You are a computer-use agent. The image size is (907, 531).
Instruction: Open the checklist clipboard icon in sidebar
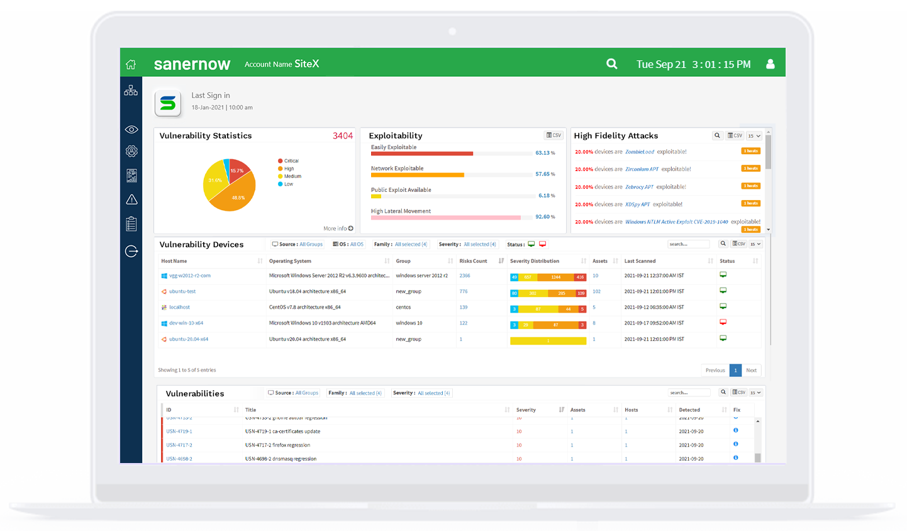point(131,223)
